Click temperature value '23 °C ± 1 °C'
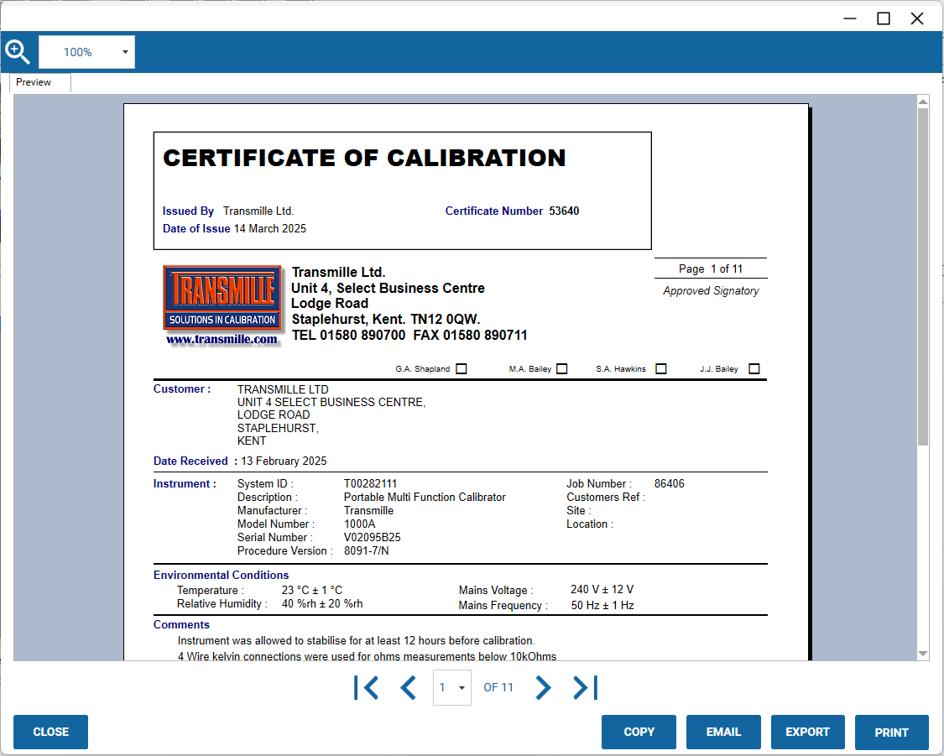This screenshot has height=756, width=944. 312,591
